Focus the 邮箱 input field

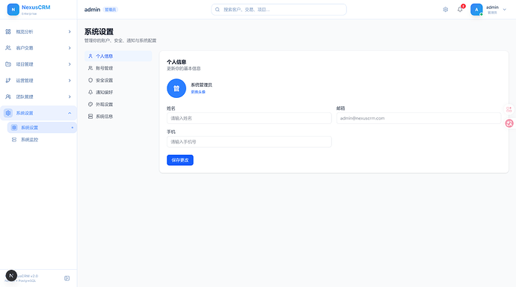point(419,118)
